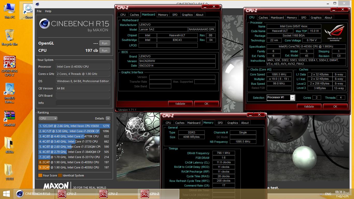Image resolution: width=354 pixels, height=199 pixels.
Task: Open SPD tab in Memory CPU-Z window
Action: 220,123
